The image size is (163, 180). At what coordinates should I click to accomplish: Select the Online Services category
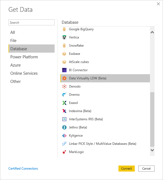(24, 73)
